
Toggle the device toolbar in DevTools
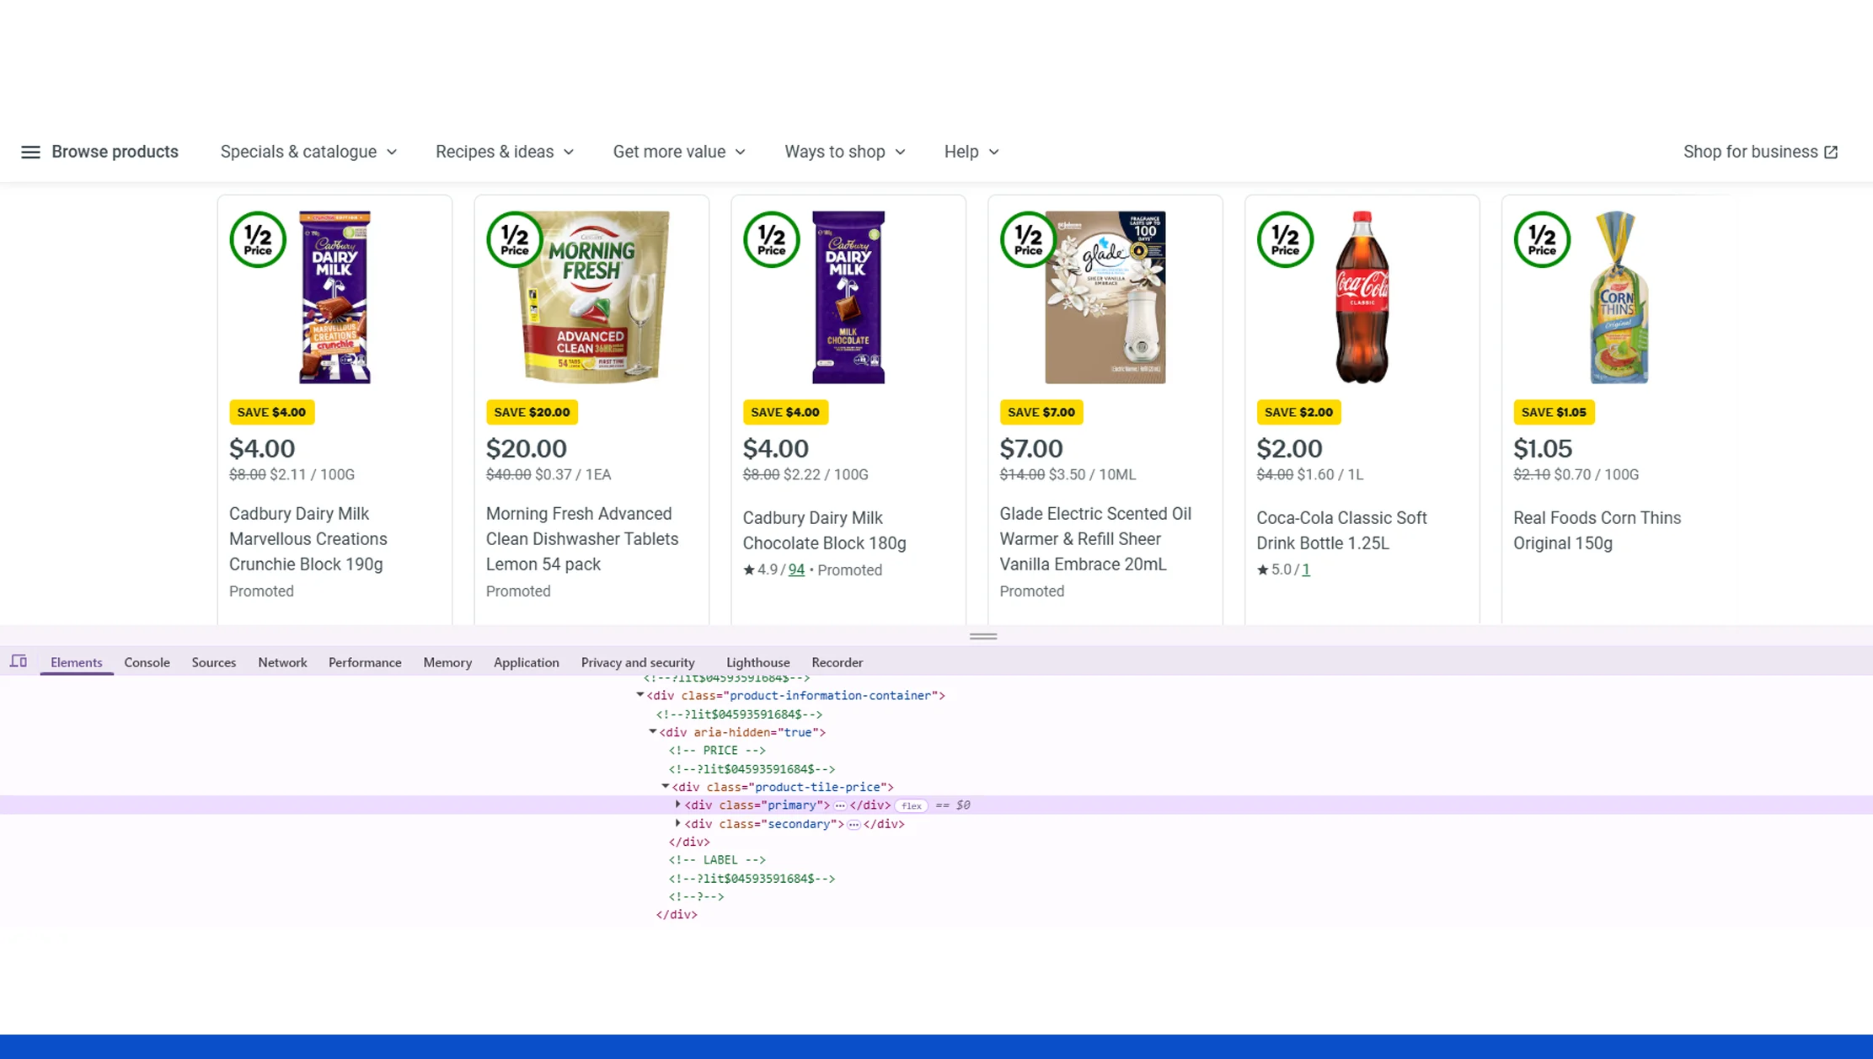[x=19, y=661]
